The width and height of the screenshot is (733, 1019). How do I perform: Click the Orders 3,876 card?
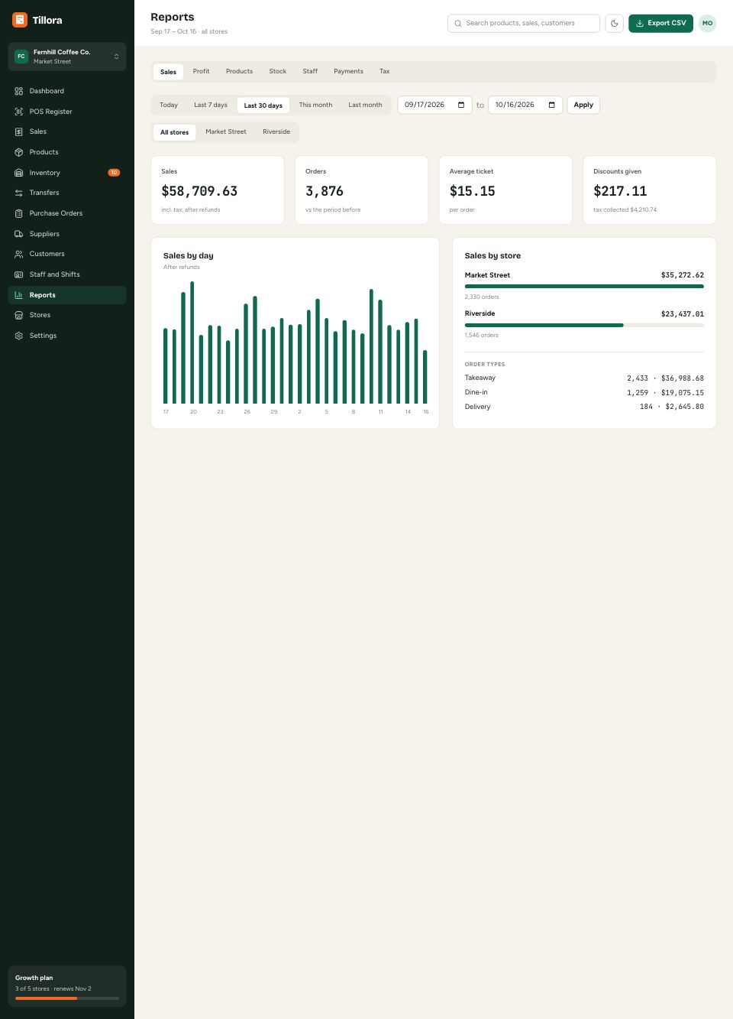(362, 190)
